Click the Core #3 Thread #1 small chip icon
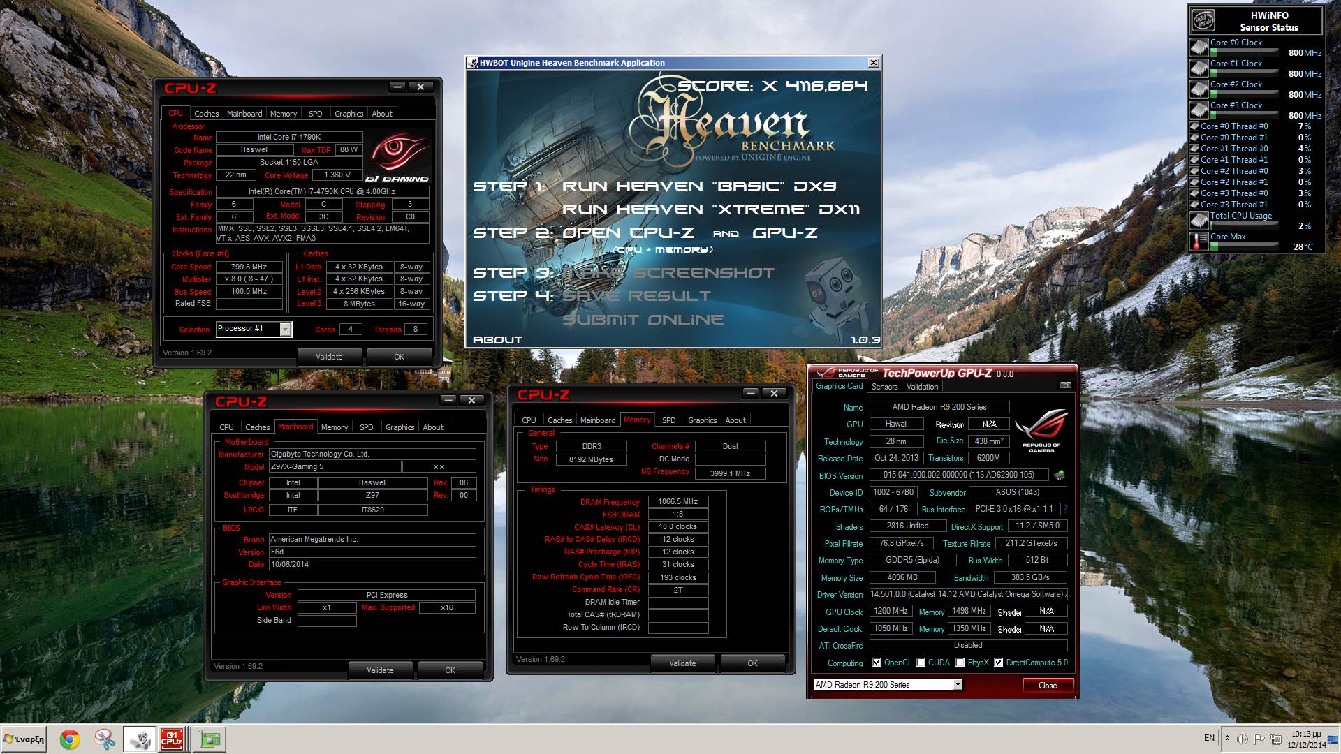Viewport: 1341px width, 754px height. tap(1194, 205)
